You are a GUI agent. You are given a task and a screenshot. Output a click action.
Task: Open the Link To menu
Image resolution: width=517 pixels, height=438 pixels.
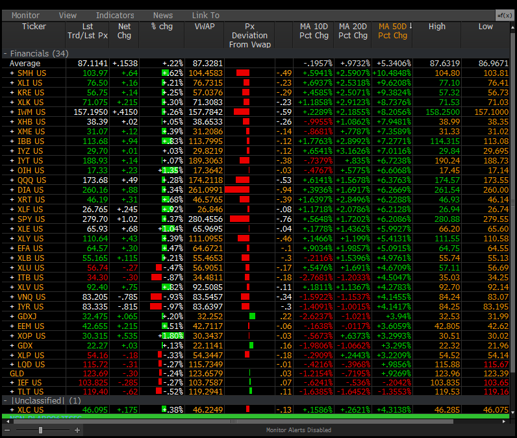(x=206, y=16)
